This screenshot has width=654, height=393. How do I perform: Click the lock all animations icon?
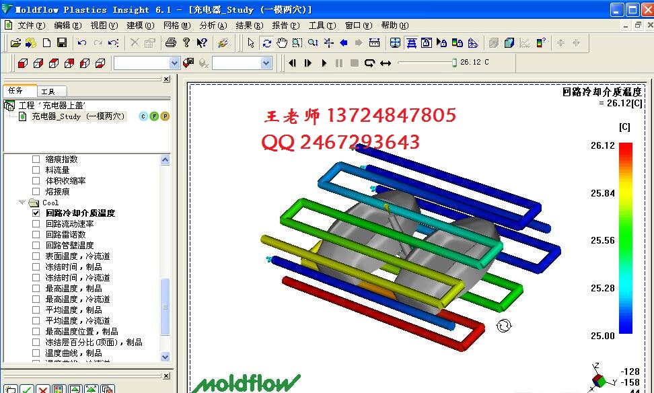pos(441,42)
